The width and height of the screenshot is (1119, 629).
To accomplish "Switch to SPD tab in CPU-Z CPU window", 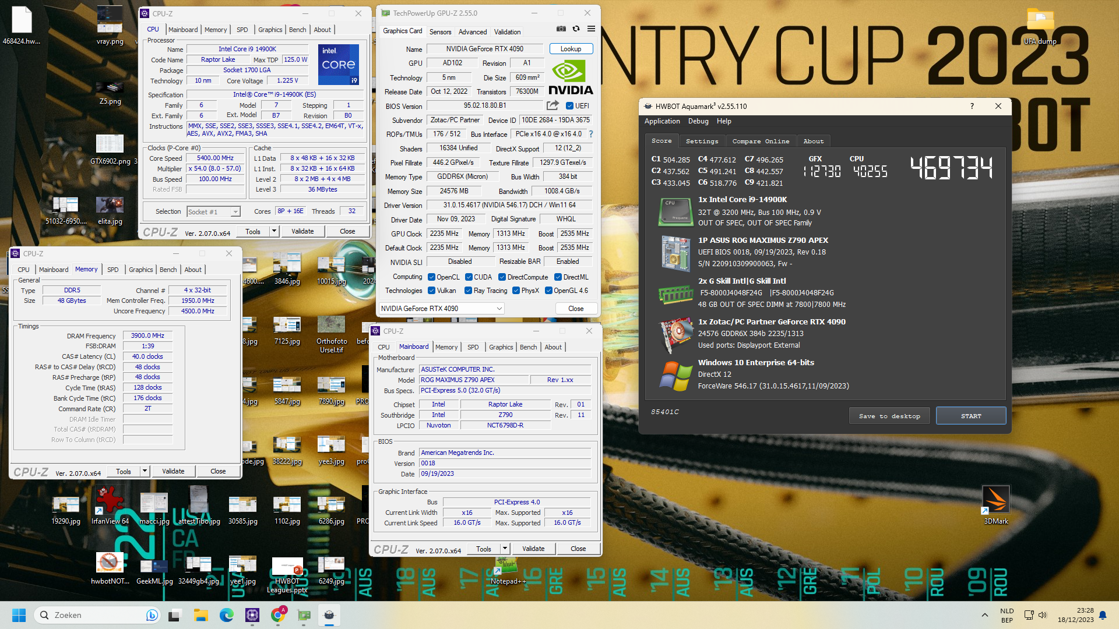I will 242,30.
